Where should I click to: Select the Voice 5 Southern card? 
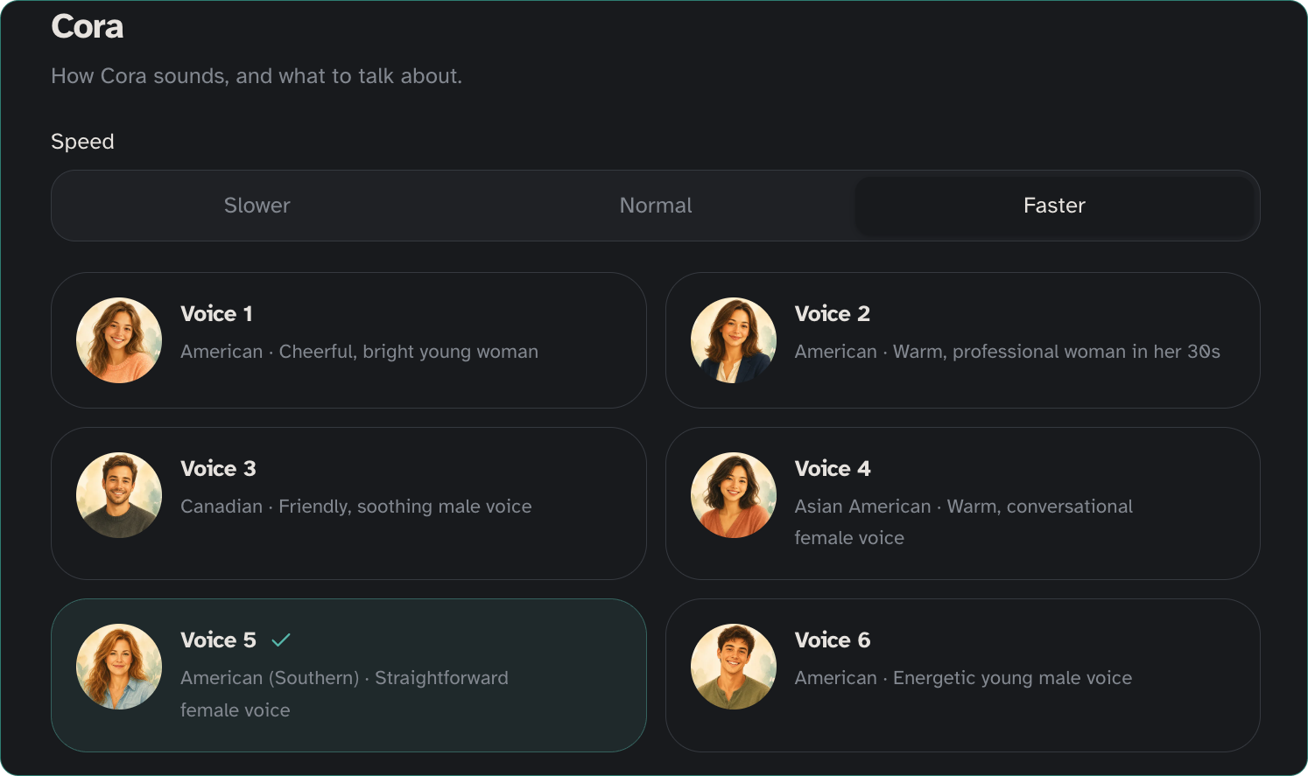[x=348, y=675]
